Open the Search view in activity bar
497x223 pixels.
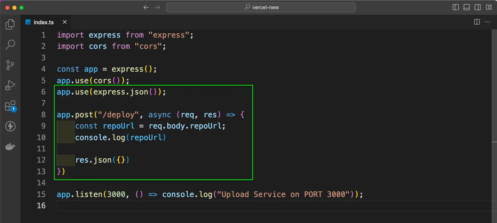pos(10,45)
